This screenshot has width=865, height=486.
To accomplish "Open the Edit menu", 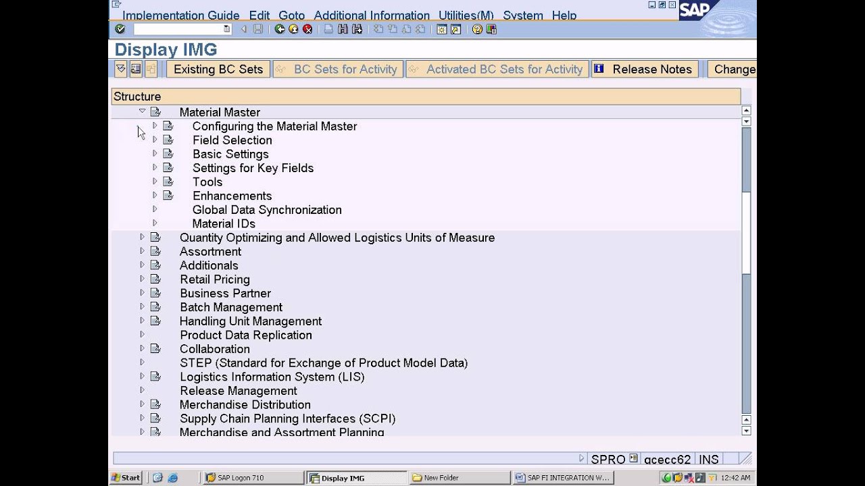I will 259,16.
